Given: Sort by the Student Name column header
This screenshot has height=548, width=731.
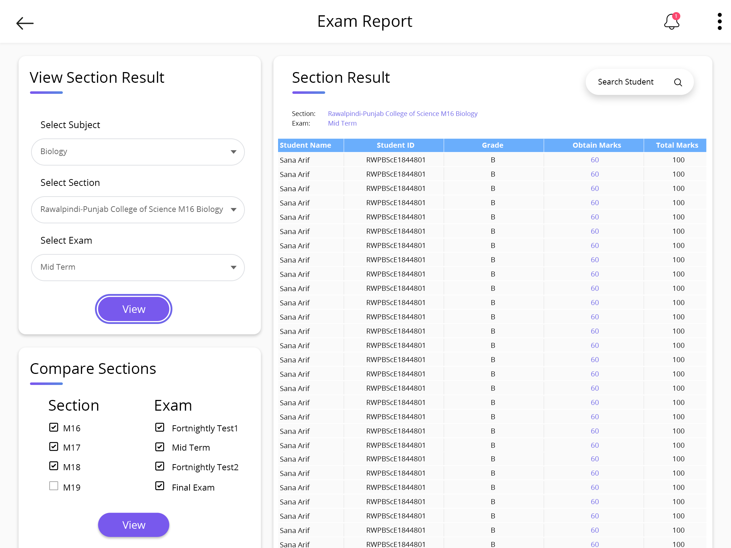Looking at the screenshot, I should 306,145.
